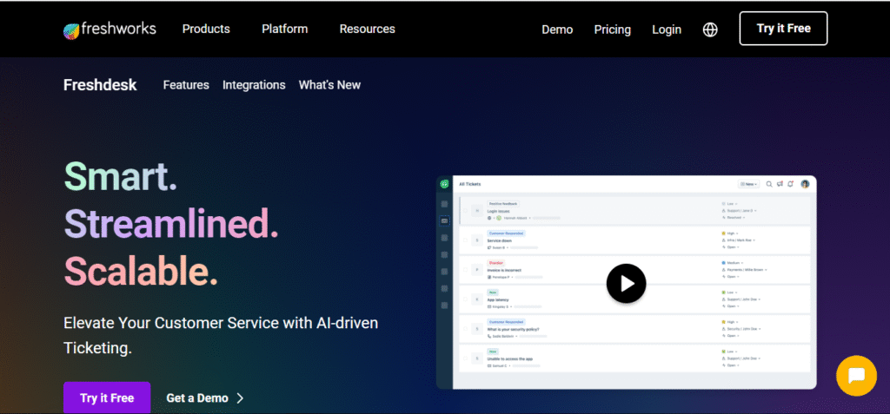
Task: Click the chevron next to Get a Demo
Action: tap(240, 398)
